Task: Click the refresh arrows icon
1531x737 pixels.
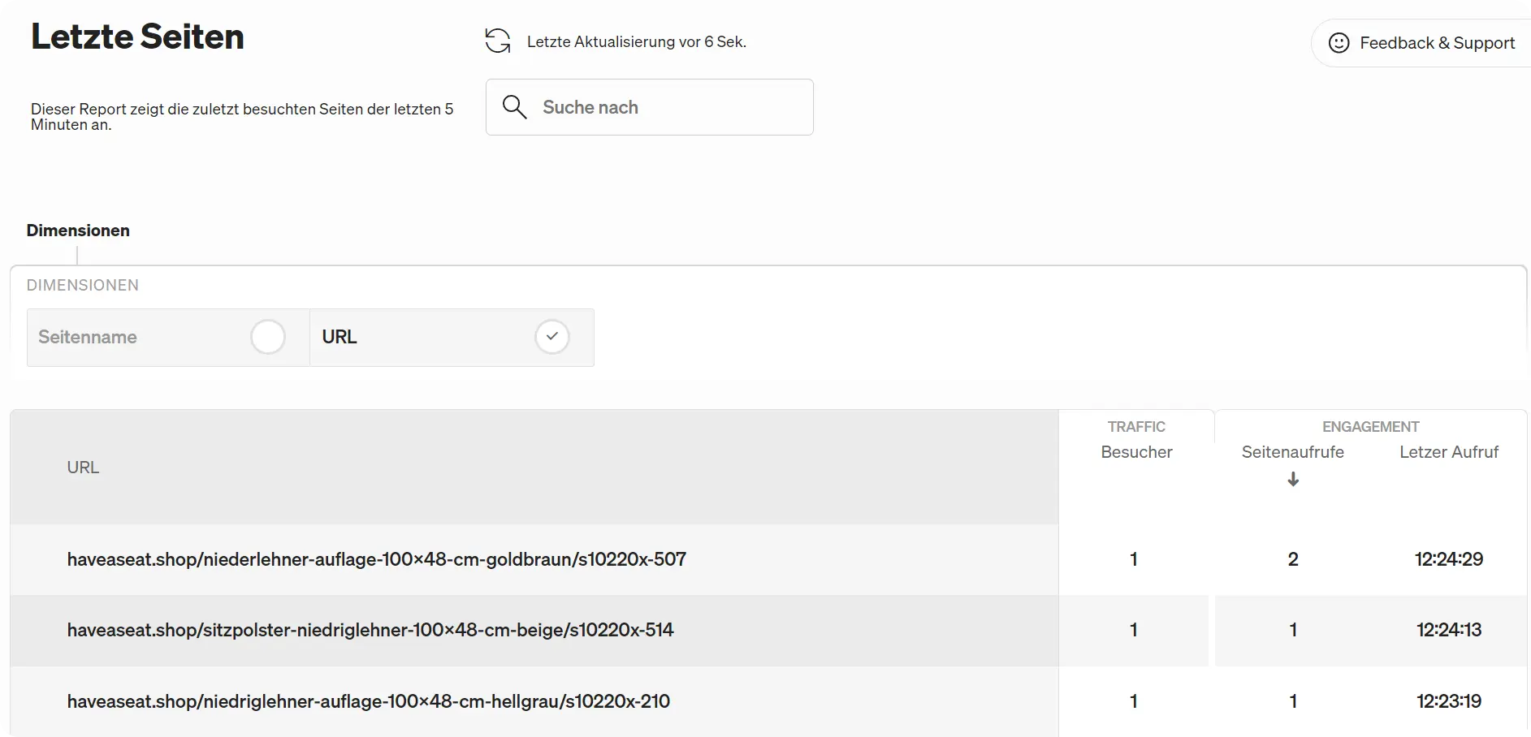Action: pos(498,41)
